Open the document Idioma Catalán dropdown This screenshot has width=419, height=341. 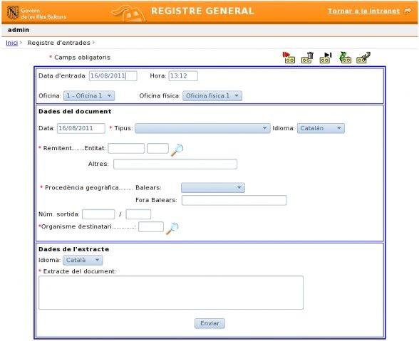tap(321, 128)
